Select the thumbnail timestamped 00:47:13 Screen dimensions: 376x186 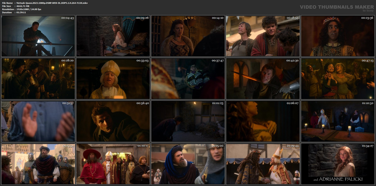tap(338, 79)
